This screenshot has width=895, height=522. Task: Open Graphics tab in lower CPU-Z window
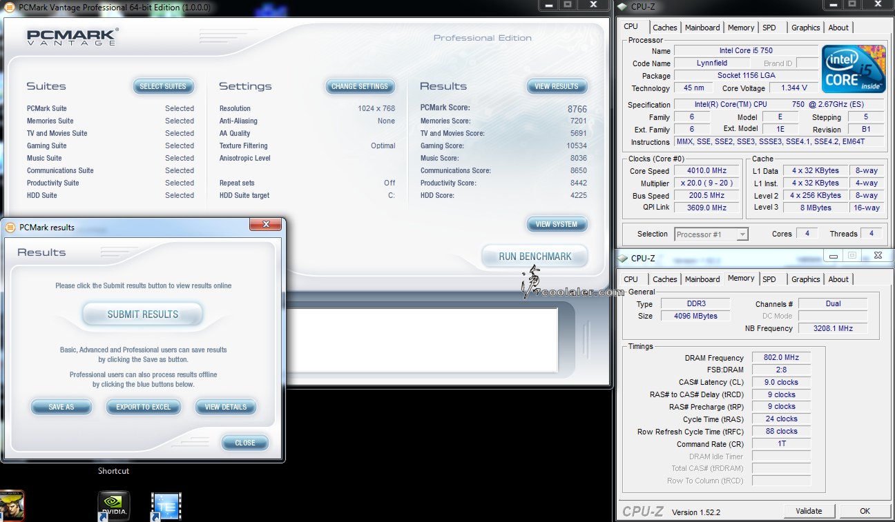pyautogui.click(x=806, y=279)
